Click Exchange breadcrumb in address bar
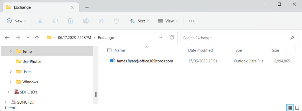The image size is (302, 111). (x=106, y=38)
